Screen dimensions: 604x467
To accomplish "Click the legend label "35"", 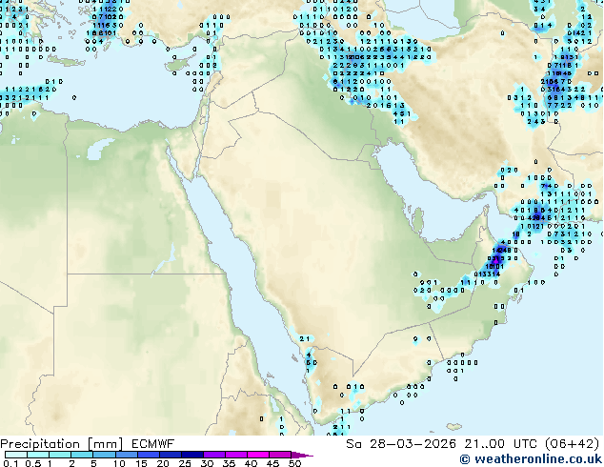I will coord(229,463).
